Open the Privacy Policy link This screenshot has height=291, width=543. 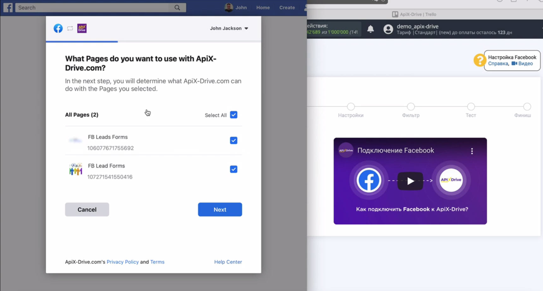tap(123, 262)
